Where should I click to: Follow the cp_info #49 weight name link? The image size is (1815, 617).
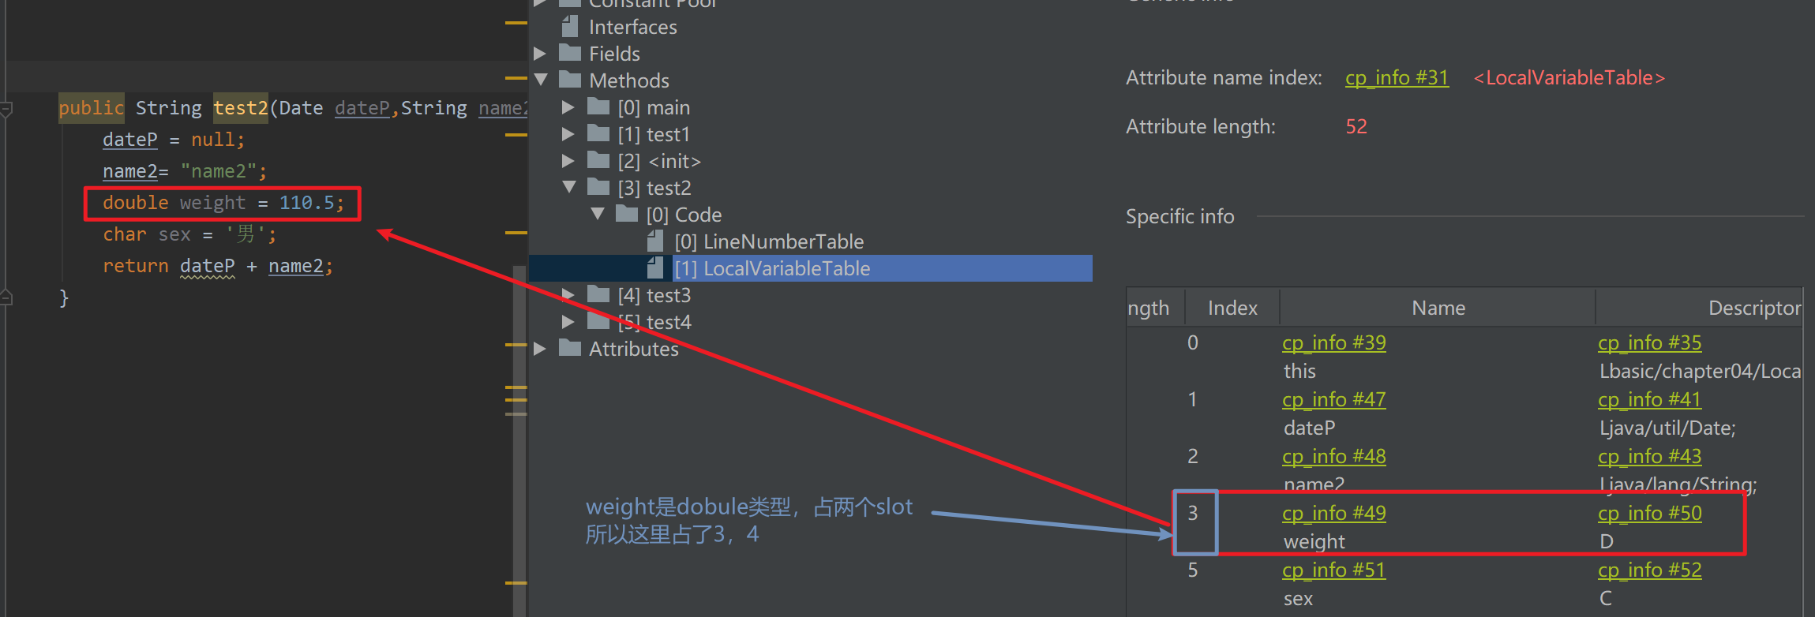tap(1333, 514)
